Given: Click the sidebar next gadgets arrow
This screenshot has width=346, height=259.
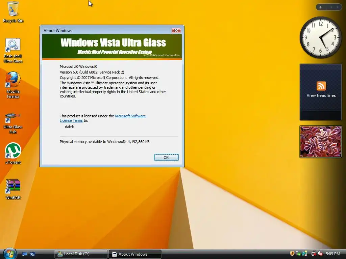Looking at the screenshot, I should coord(338,7).
